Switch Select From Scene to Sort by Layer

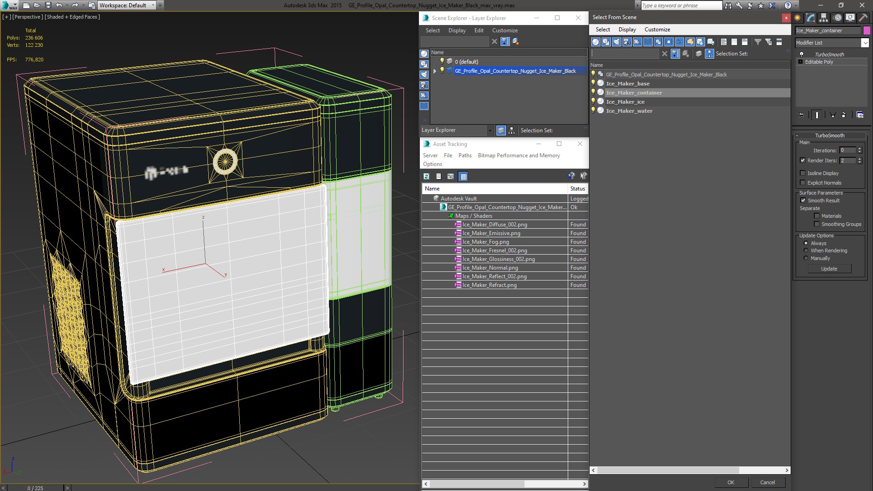tap(699, 54)
